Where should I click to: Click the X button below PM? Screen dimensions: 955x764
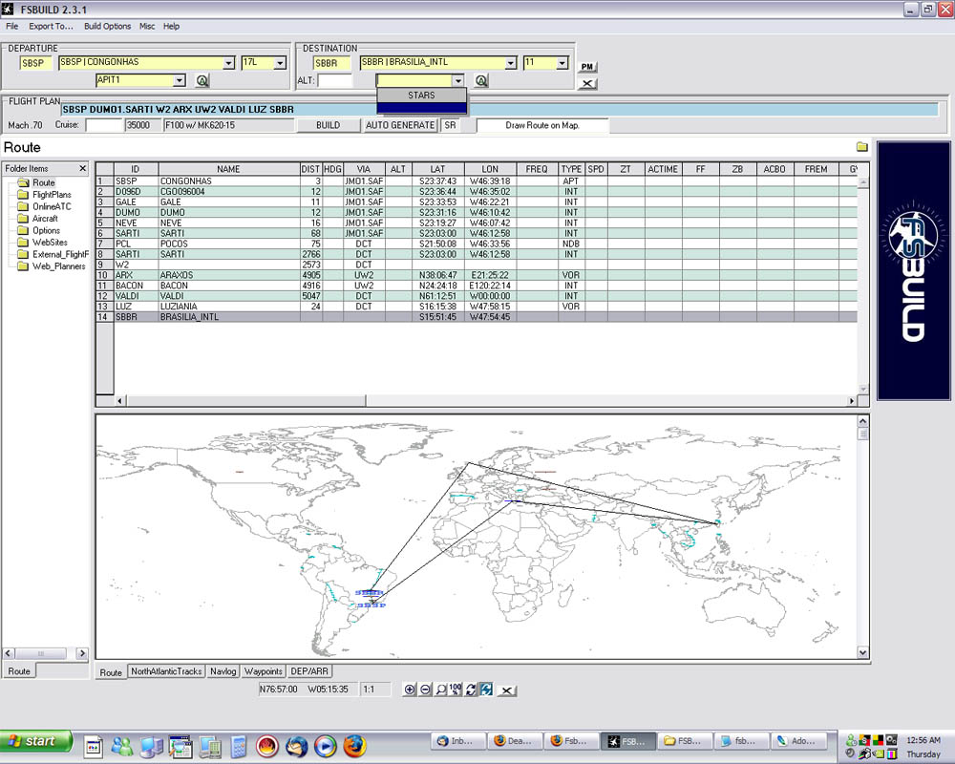(x=587, y=83)
